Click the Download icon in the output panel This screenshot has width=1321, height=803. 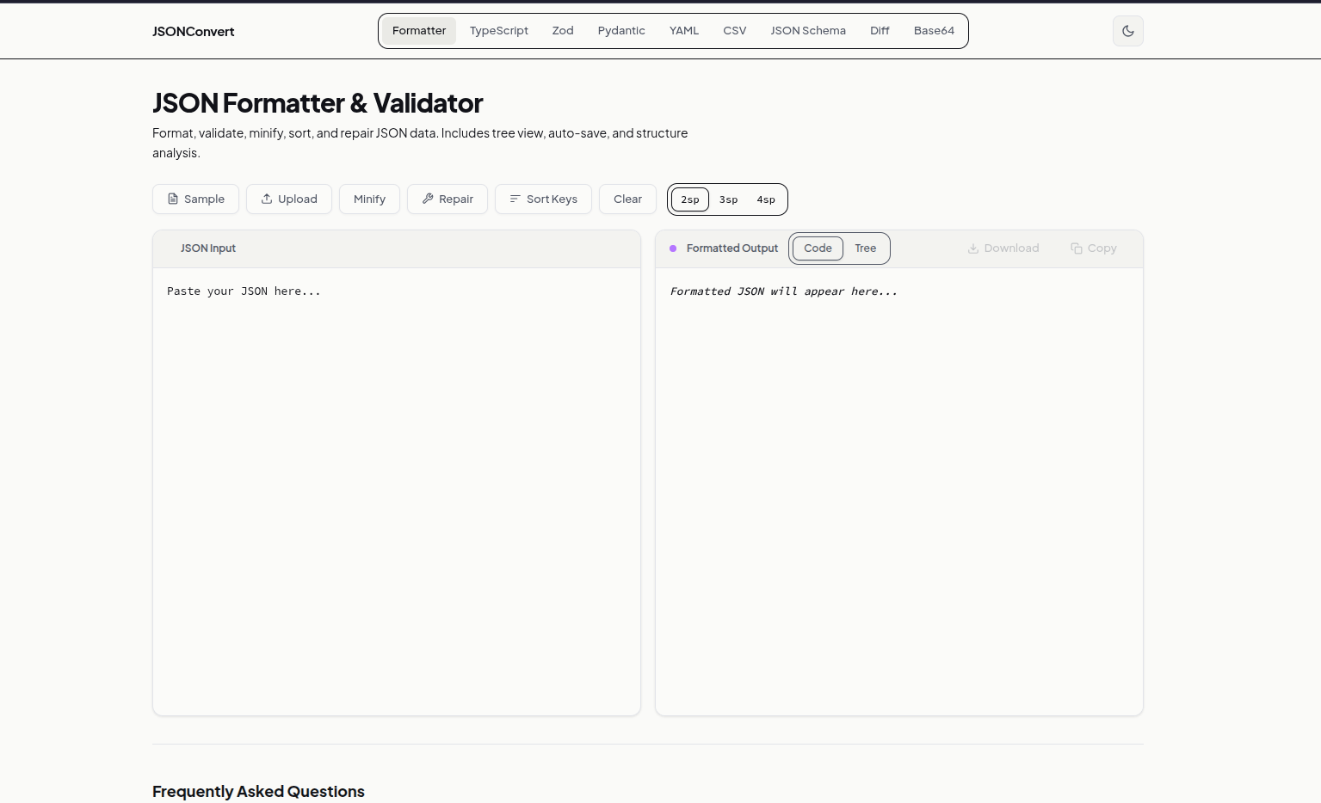972,248
